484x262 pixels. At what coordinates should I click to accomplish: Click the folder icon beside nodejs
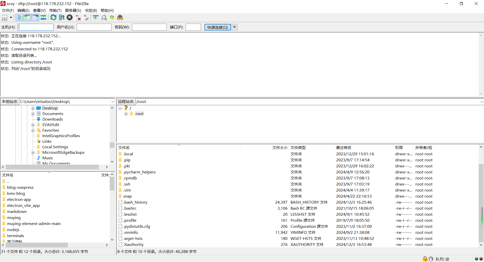pos(4,230)
